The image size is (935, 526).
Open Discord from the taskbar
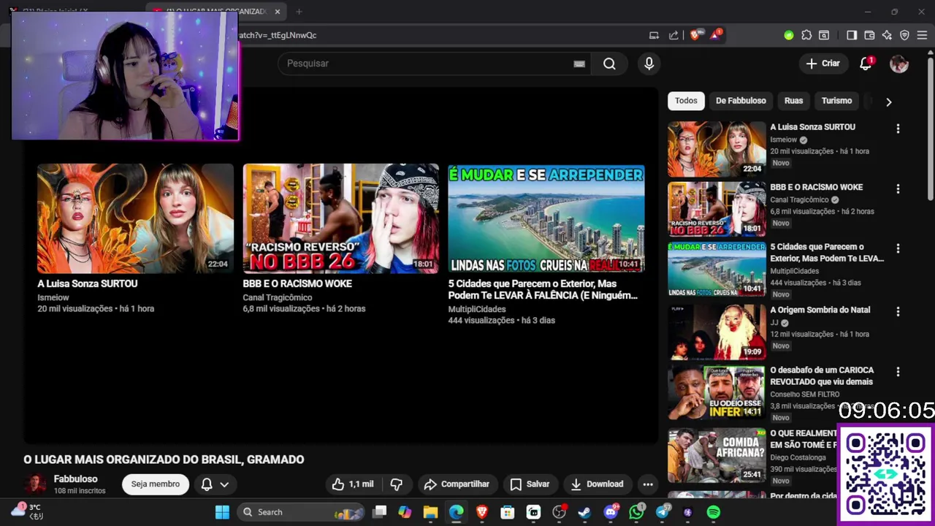[611, 512]
